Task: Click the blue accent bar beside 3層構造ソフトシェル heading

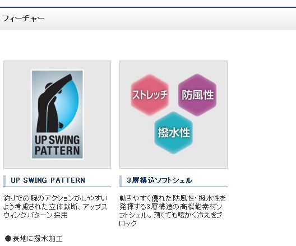Action: [x=121, y=181]
